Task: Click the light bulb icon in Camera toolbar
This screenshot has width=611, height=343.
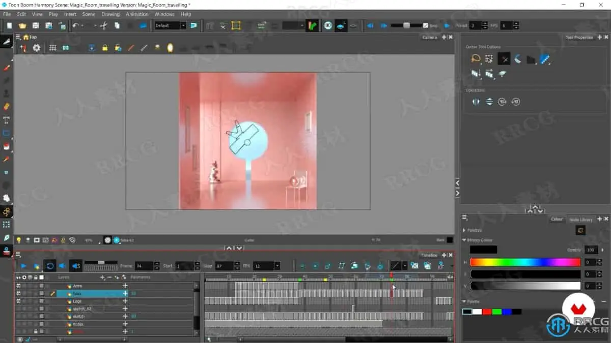Action: [171, 48]
